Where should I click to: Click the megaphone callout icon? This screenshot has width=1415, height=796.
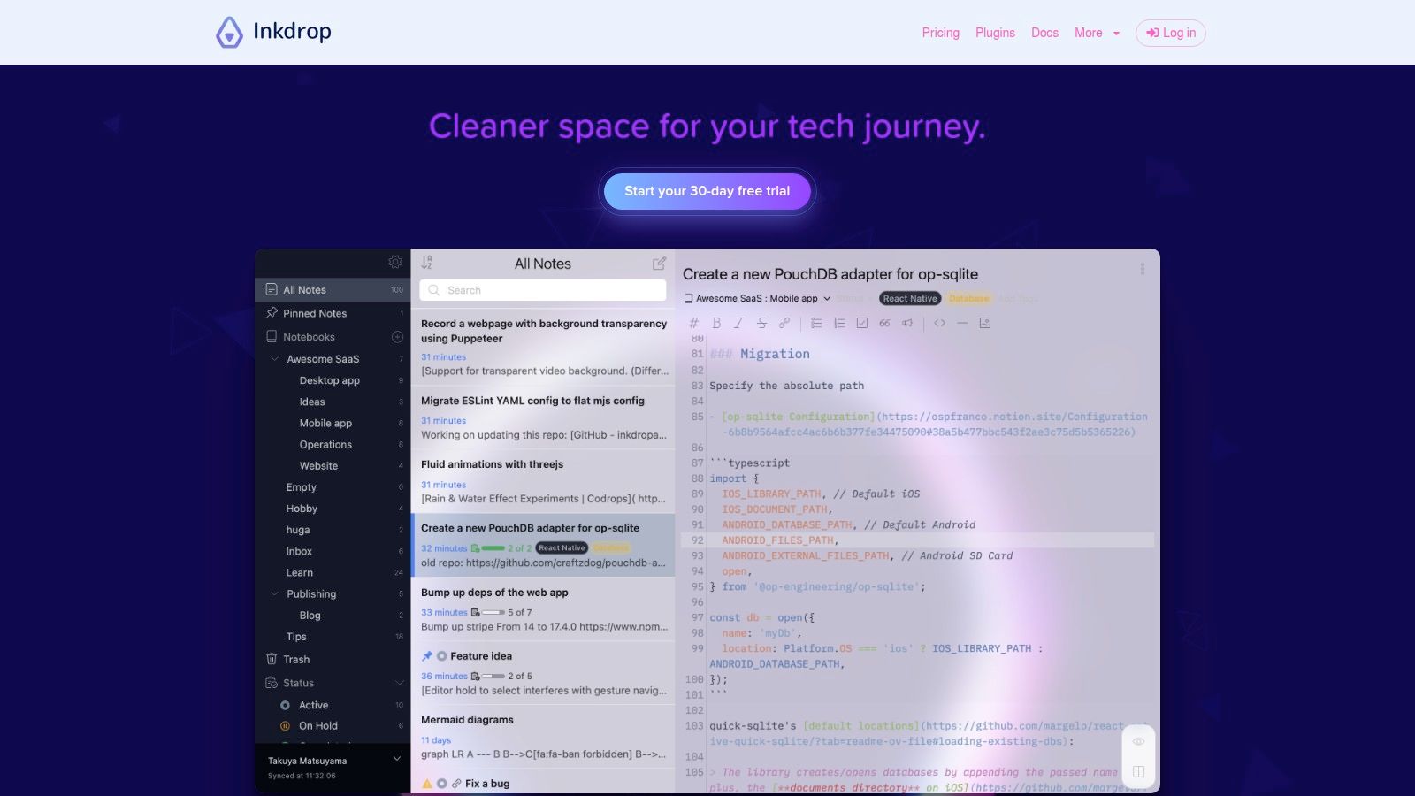(907, 323)
